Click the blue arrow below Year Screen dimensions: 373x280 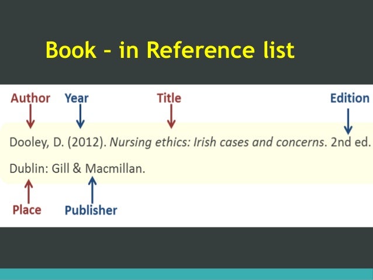coord(80,116)
